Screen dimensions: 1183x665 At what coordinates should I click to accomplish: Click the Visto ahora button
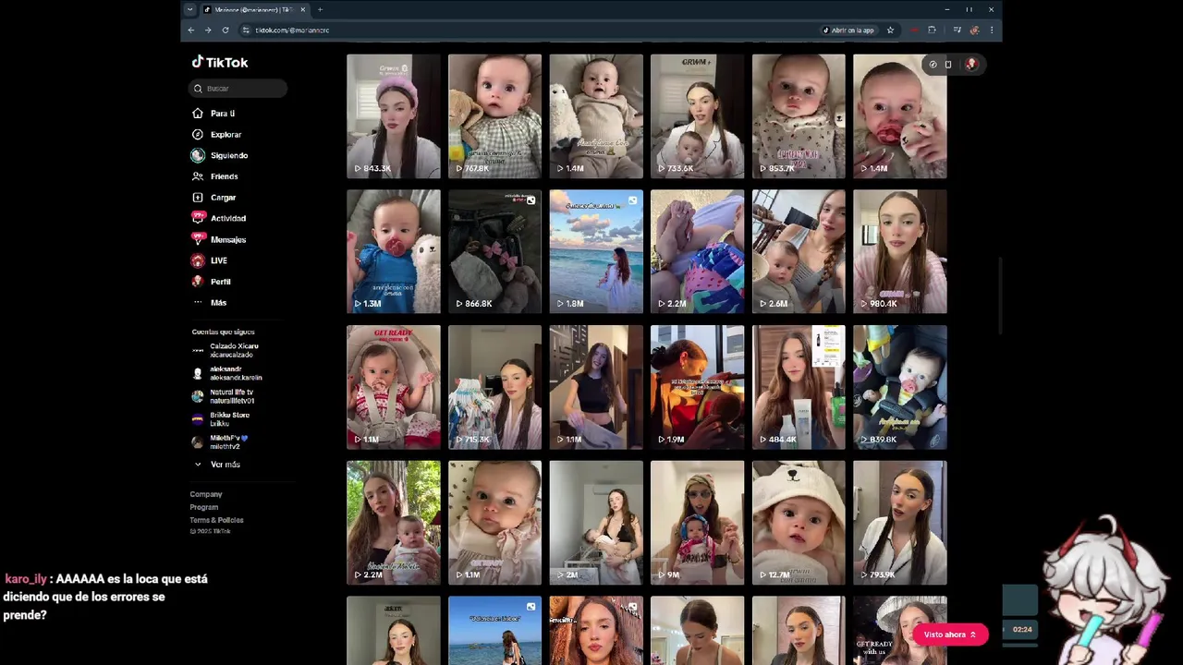pos(951,635)
